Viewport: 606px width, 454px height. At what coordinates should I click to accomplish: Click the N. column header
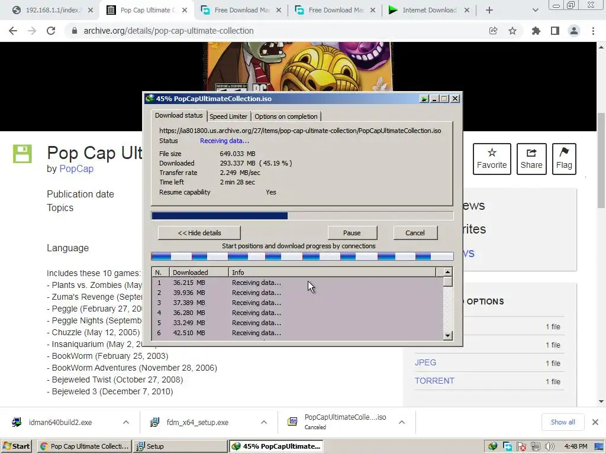(x=160, y=272)
